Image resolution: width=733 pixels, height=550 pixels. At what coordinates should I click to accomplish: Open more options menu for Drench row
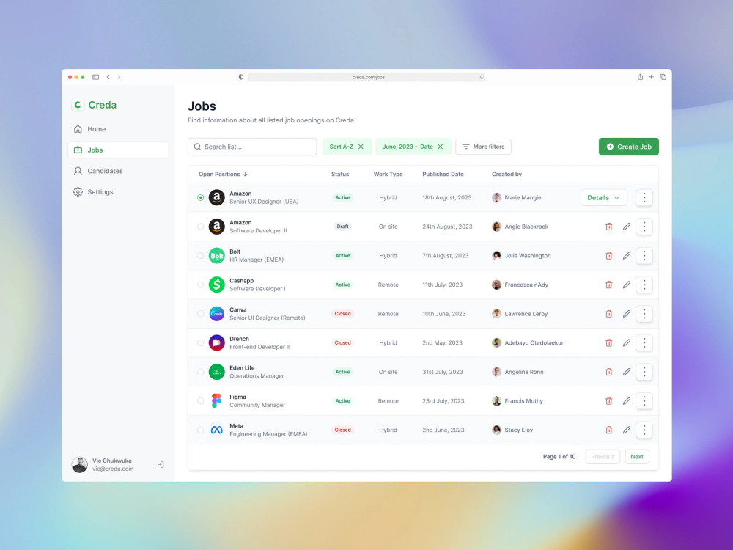644,342
